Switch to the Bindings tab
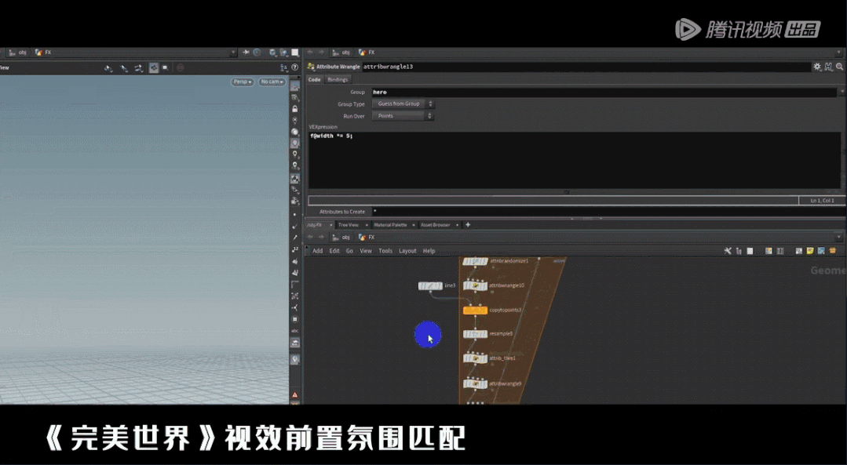 [x=338, y=79]
